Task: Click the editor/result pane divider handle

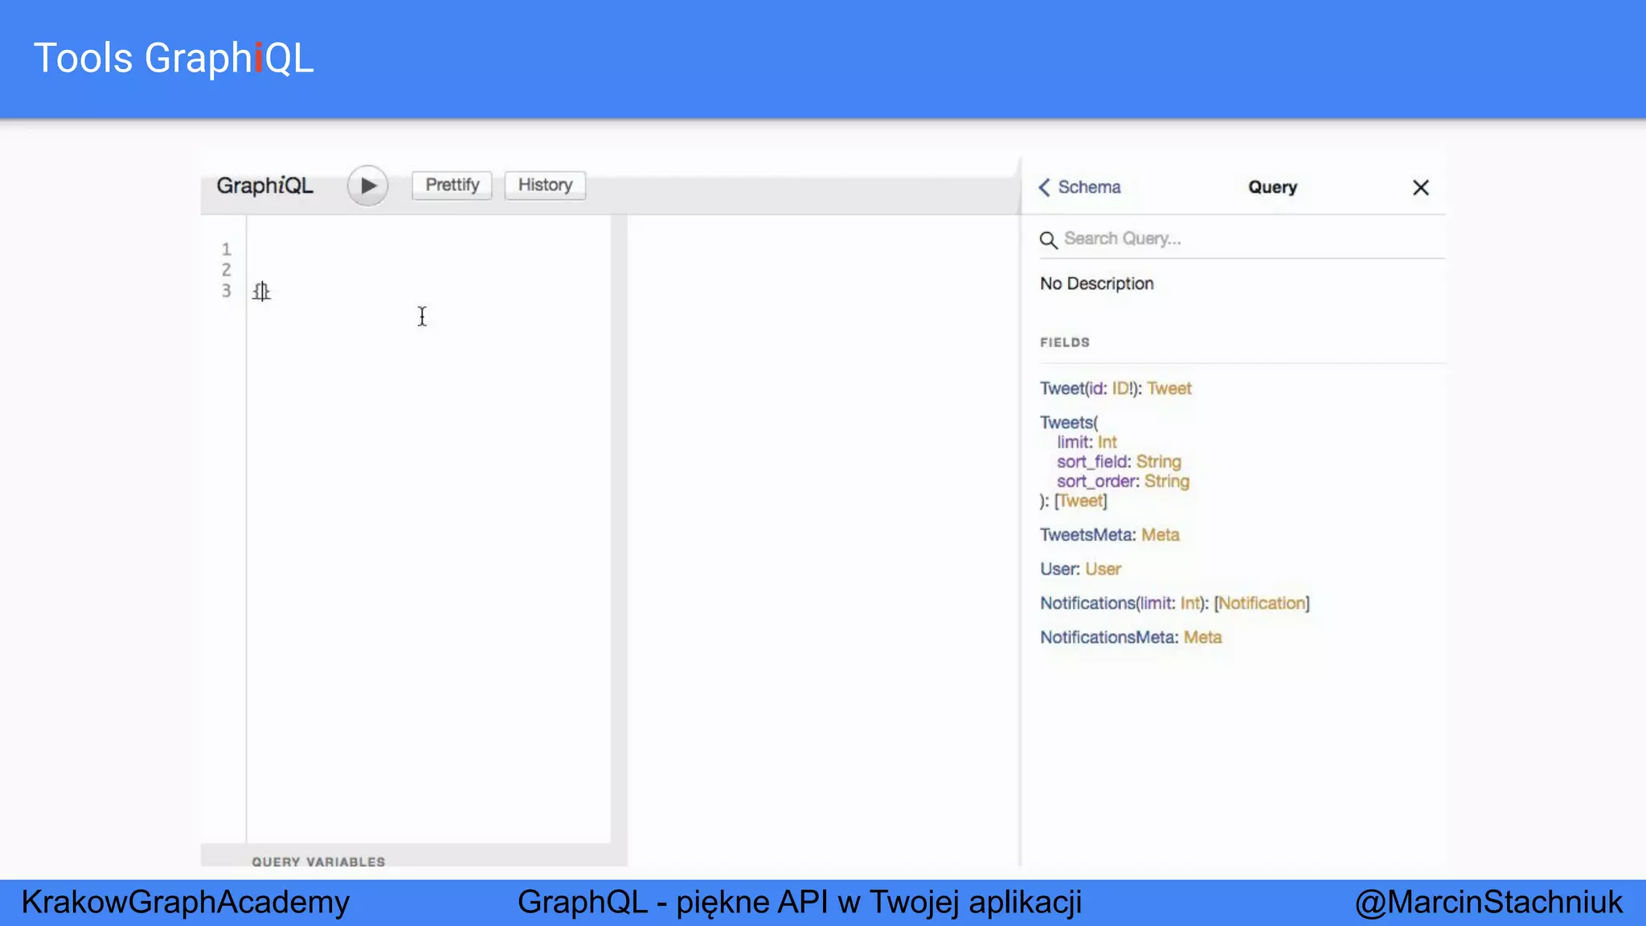Action: [618, 531]
